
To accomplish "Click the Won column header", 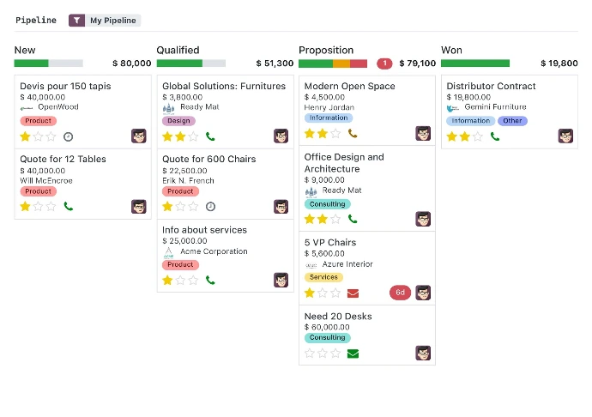I will coord(451,50).
